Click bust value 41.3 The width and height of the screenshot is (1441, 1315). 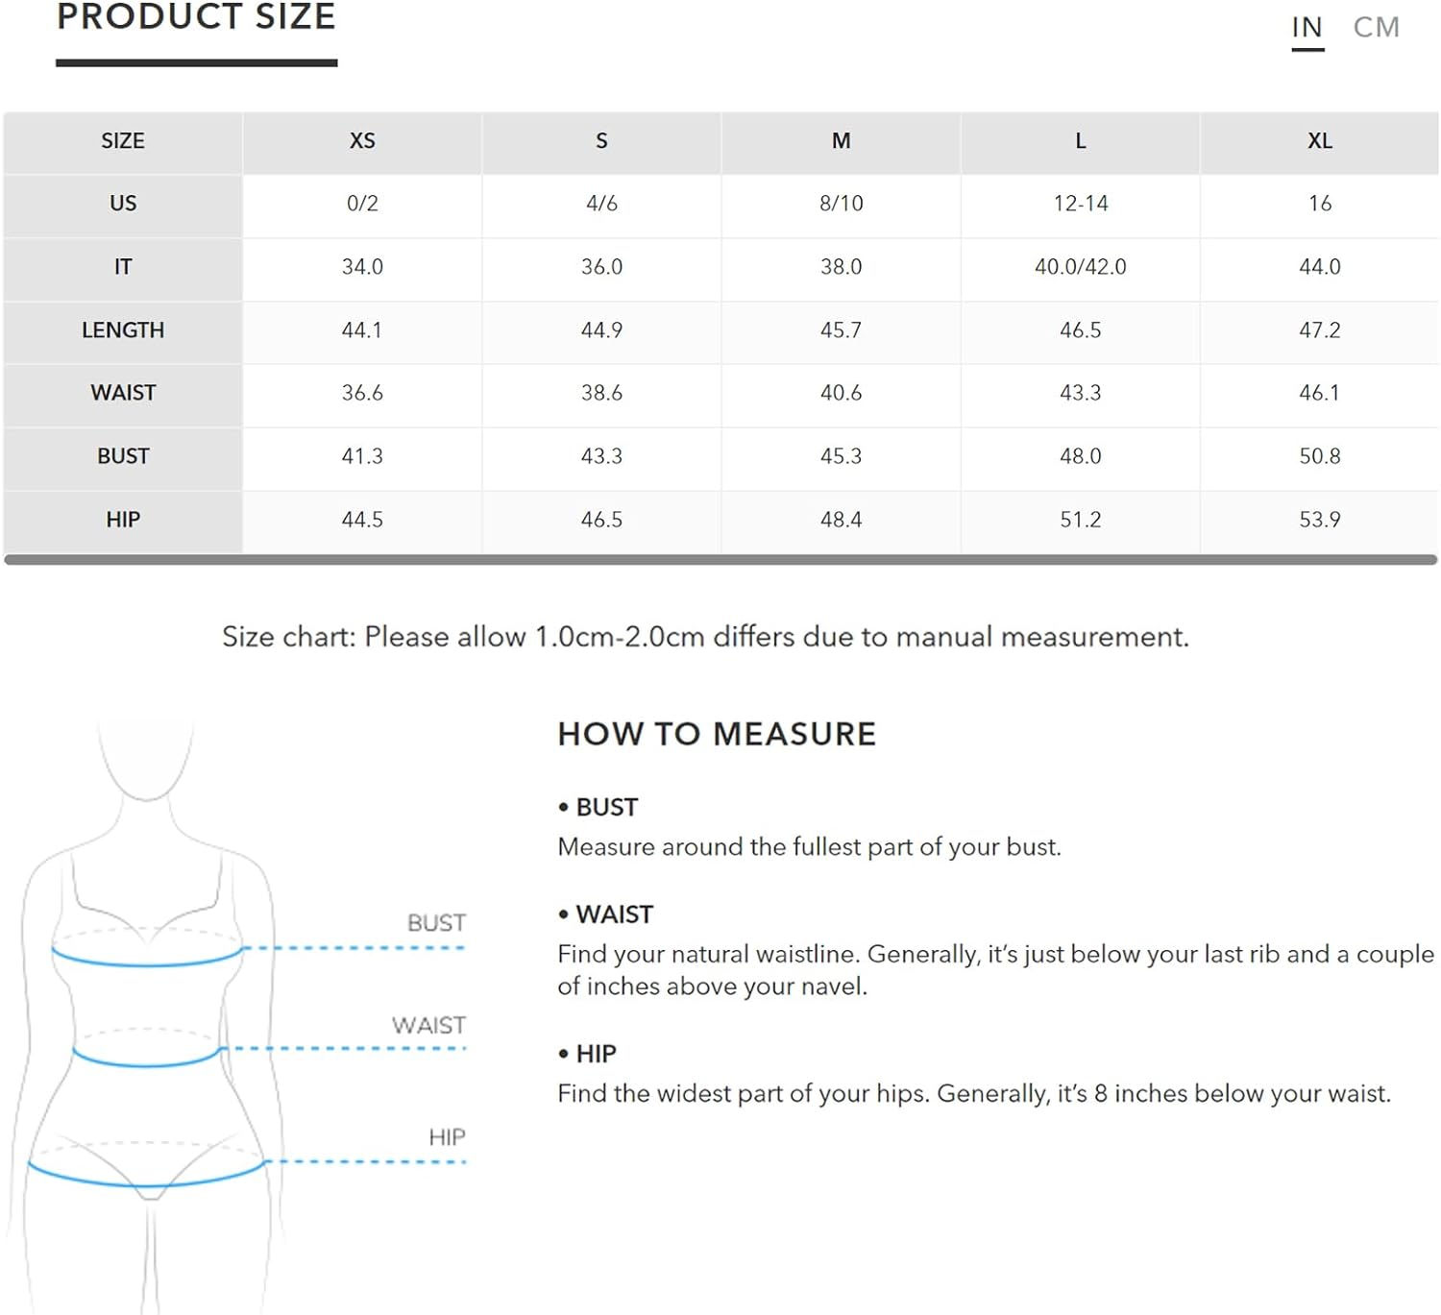[362, 456]
